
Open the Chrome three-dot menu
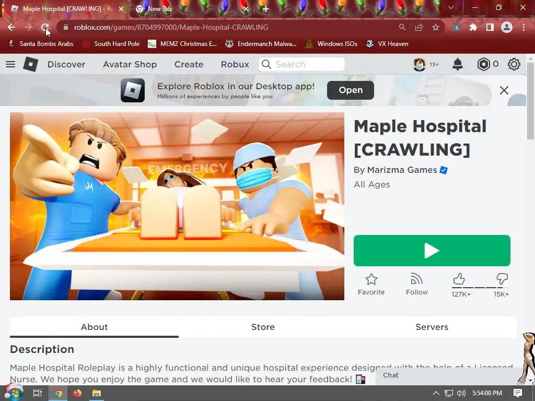[524, 27]
